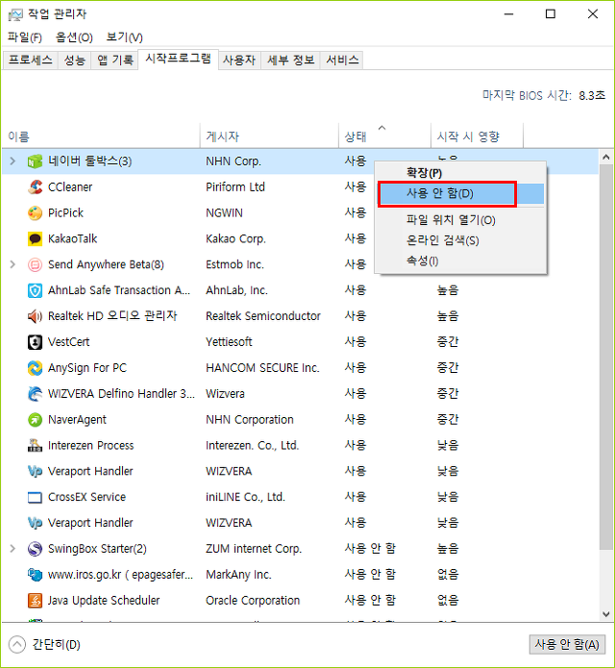Select the Estmob Inc. publisher cell
This screenshot has height=668, width=615.
234,264
